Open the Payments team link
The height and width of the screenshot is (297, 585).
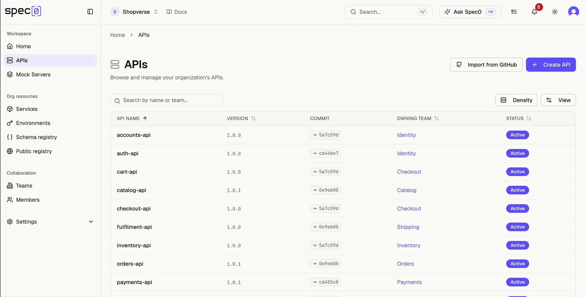click(409, 282)
